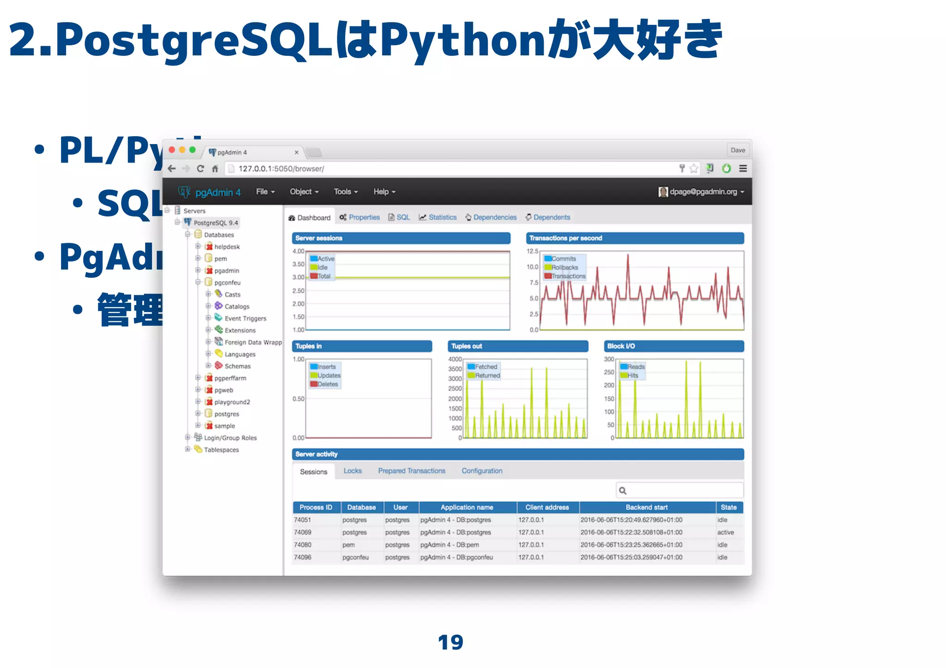Click the Event Triggers node icon
The image size is (946, 668).
tap(218, 318)
